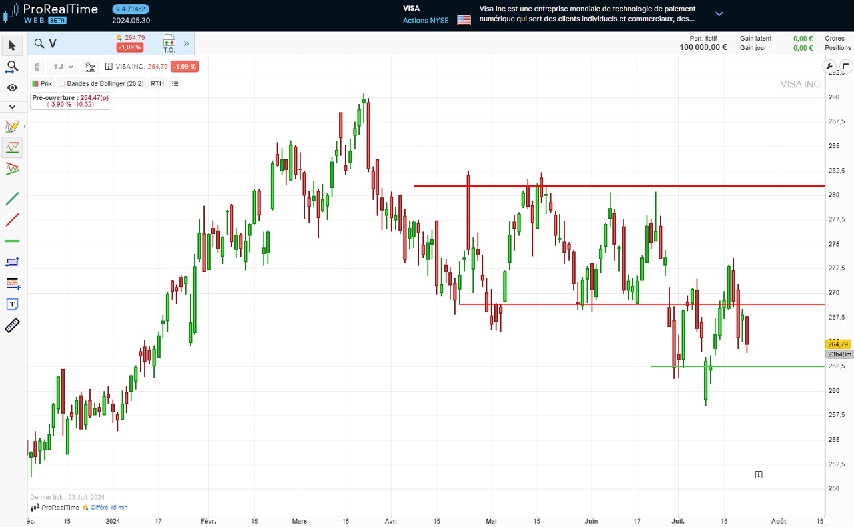Click the window icon beside the wrench
This screenshot has width=854, height=527.
point(846,67)
